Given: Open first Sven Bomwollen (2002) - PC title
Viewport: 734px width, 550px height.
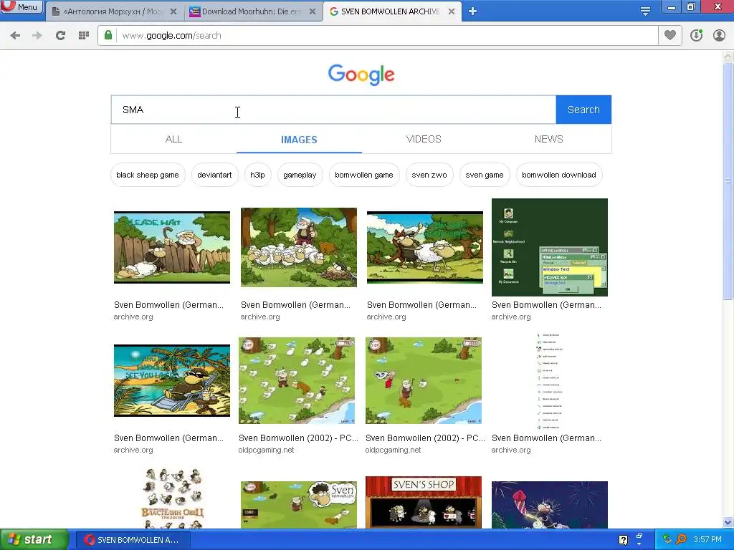Looking at the screenshot, I should pyautogui.click(x=298, y=438).
